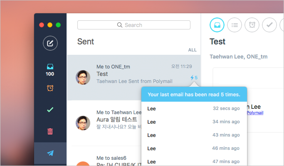Screen dimensions: 284x166
Task: Click the green zoom window button
Action: click(58, 25)
